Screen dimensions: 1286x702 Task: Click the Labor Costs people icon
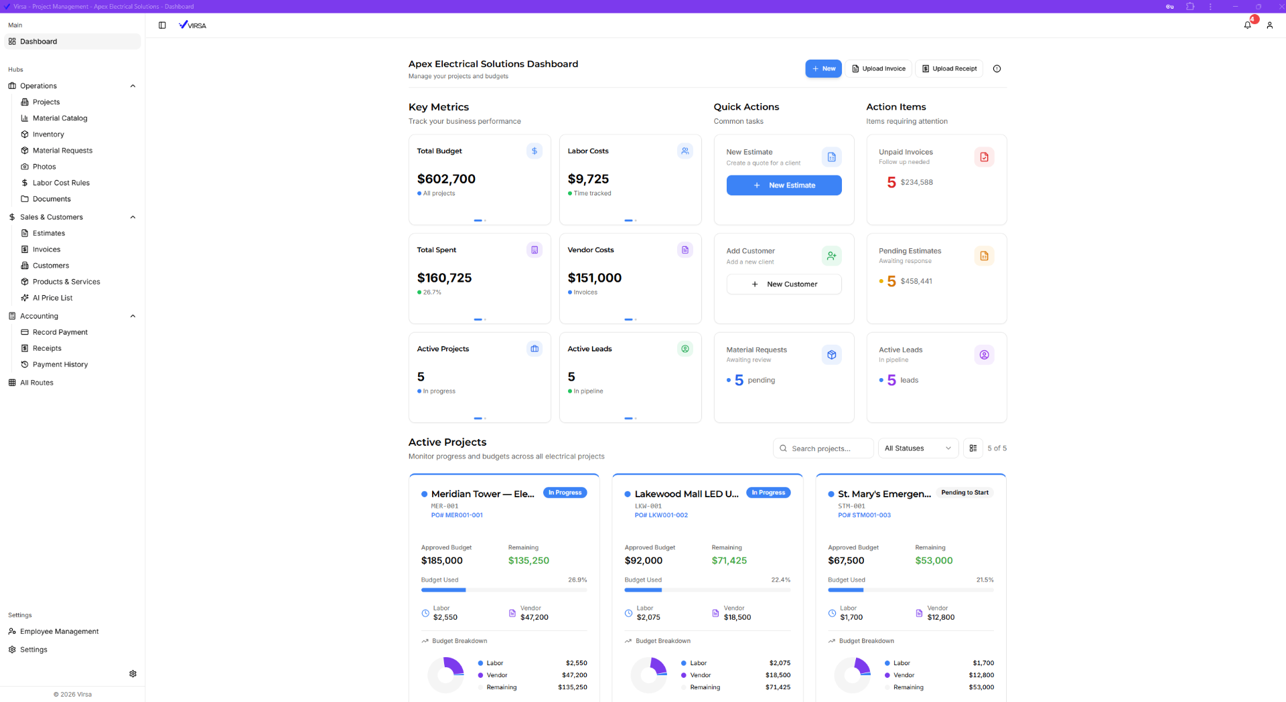click(x=685, y=151)
